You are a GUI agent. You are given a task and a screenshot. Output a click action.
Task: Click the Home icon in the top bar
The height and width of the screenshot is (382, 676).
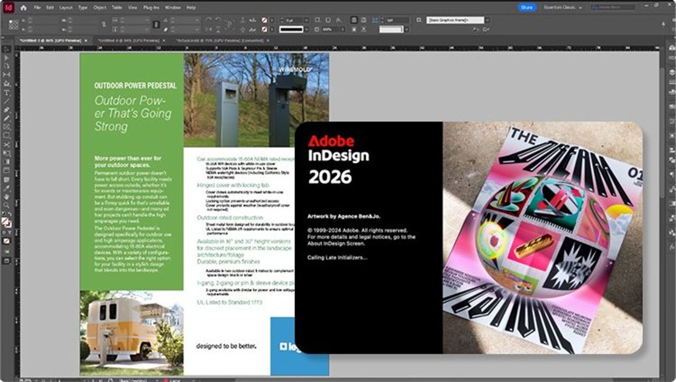pyautogui.click(x=24, y=8)
